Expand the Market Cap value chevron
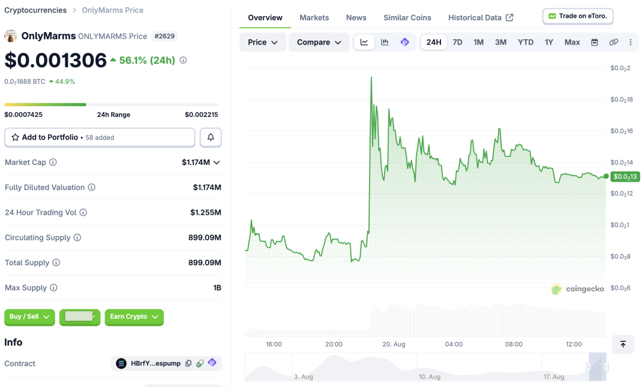The image size is (642, 387). tap(216, 163)
